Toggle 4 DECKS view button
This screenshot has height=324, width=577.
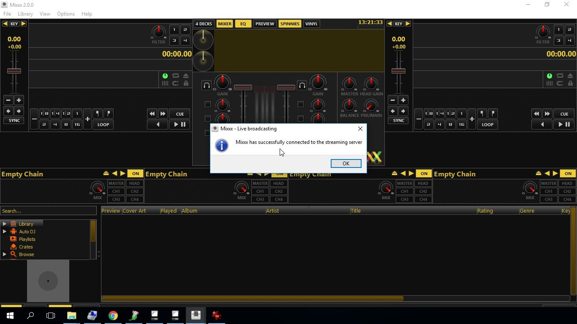204,24
